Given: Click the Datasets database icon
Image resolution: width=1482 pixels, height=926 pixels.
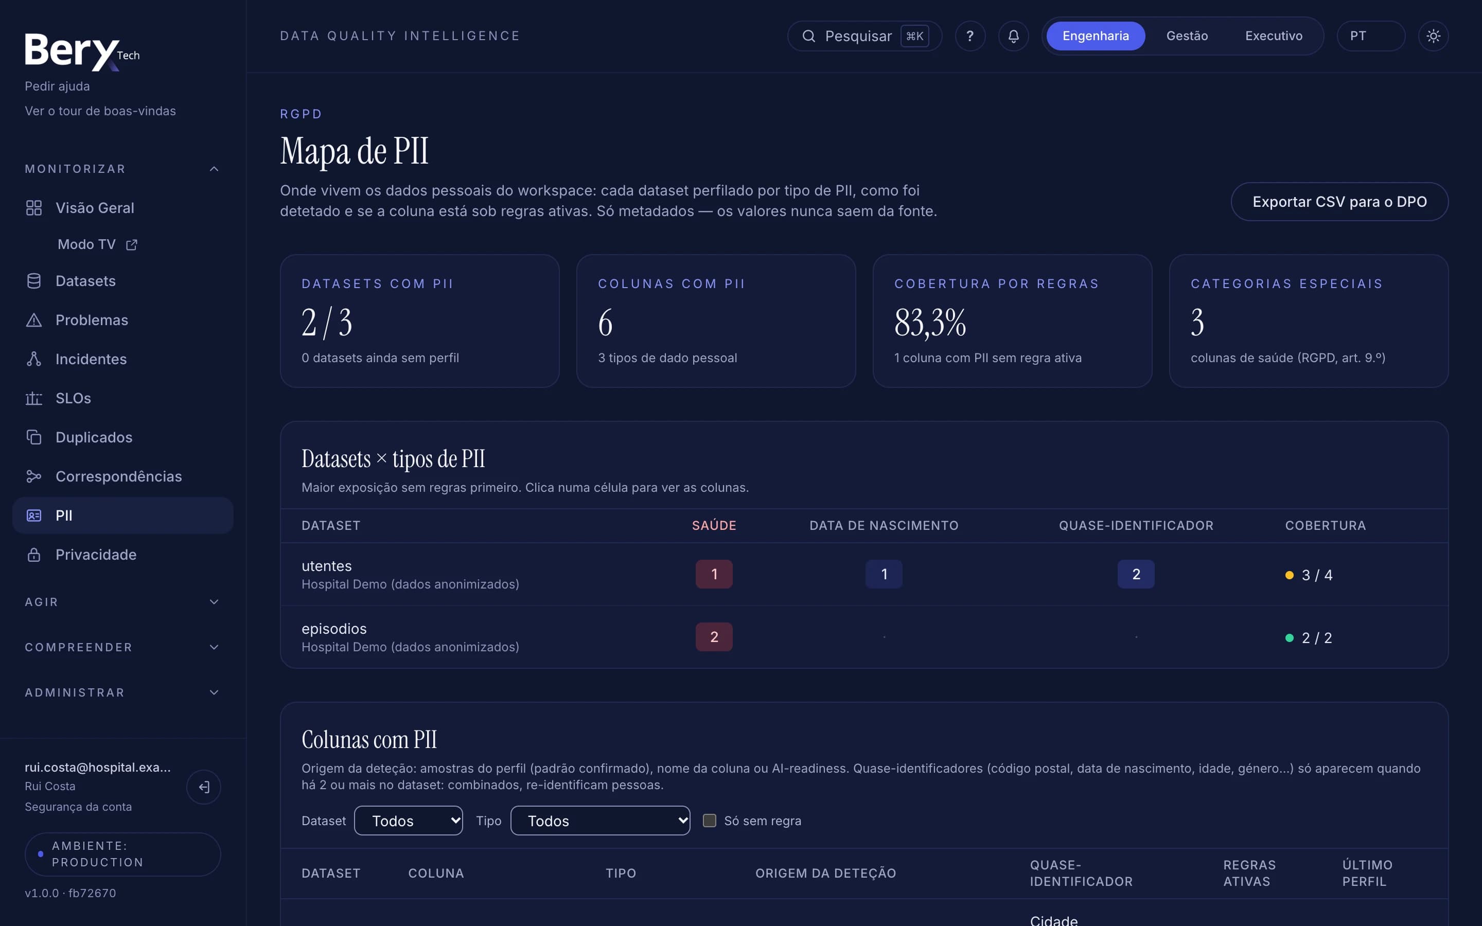Looking at the screenshot, I should pyautogui.click(x=33, y=281).
